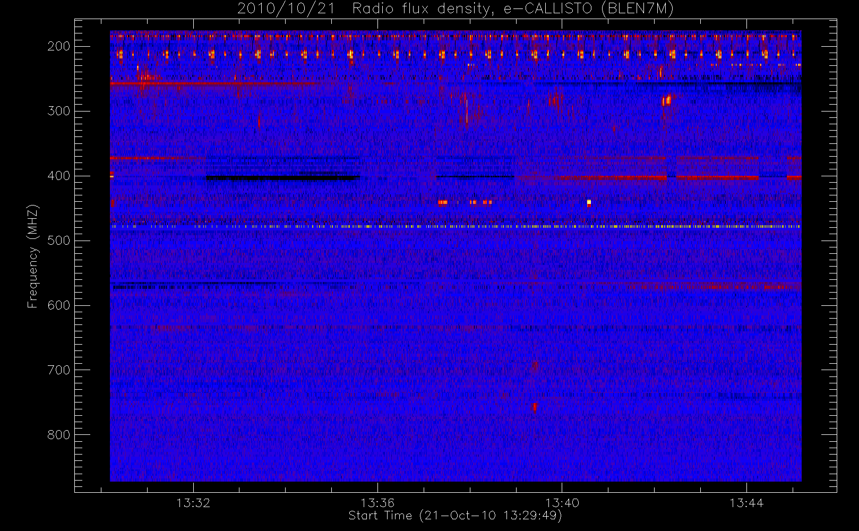The image size is (859, 531).
Task: Click the Start Time axis caption
Action: [455, 516]
